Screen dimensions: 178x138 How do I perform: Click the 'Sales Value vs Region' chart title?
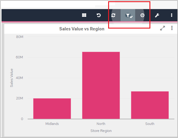tap(82, 29)
